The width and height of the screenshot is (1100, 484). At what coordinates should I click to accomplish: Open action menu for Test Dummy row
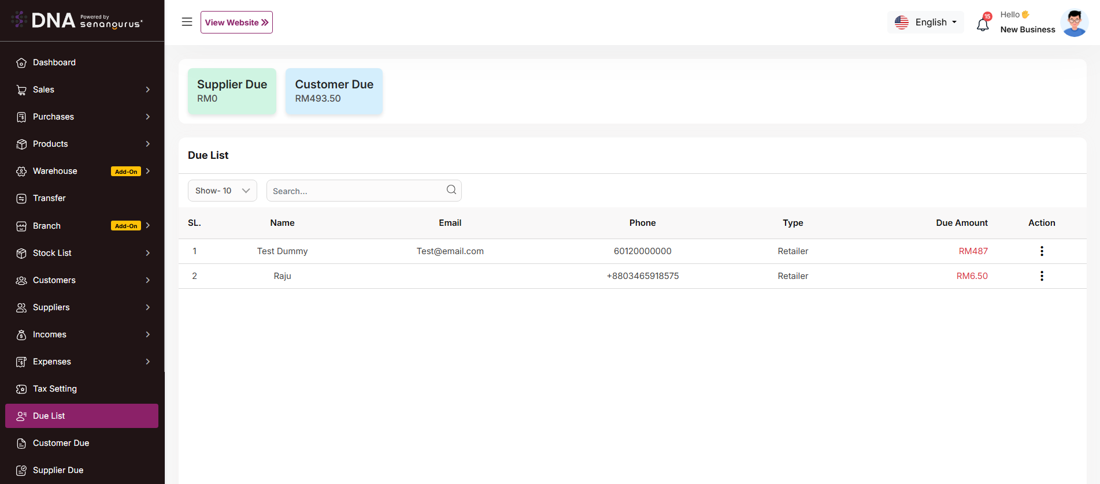1042,251
